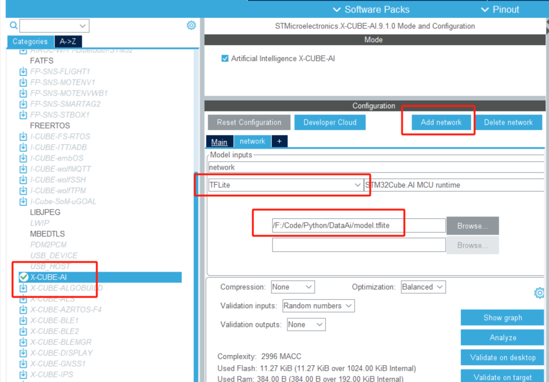
Task: Click the model.tflite file path field
Action: click(358, 225)
